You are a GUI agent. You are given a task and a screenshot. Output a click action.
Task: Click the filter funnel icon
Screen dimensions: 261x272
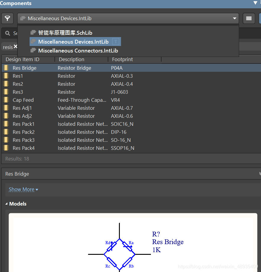(x=7, y=18)
